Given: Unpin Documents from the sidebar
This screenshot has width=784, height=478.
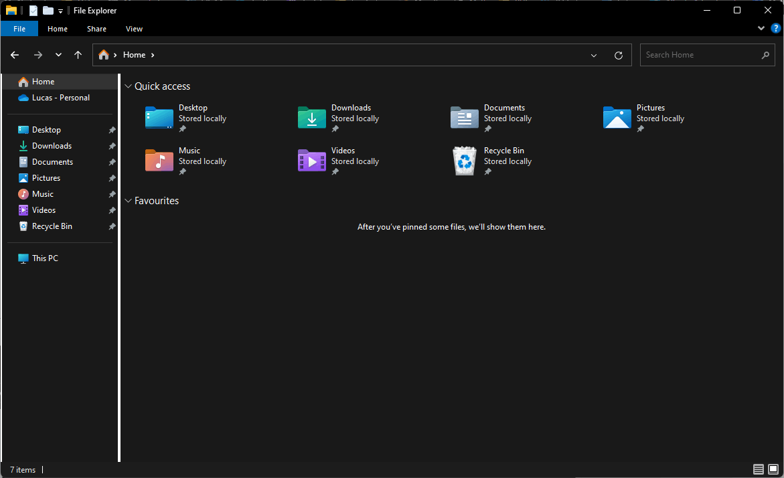Looking at the screenshot, I should tap(113, 161).
